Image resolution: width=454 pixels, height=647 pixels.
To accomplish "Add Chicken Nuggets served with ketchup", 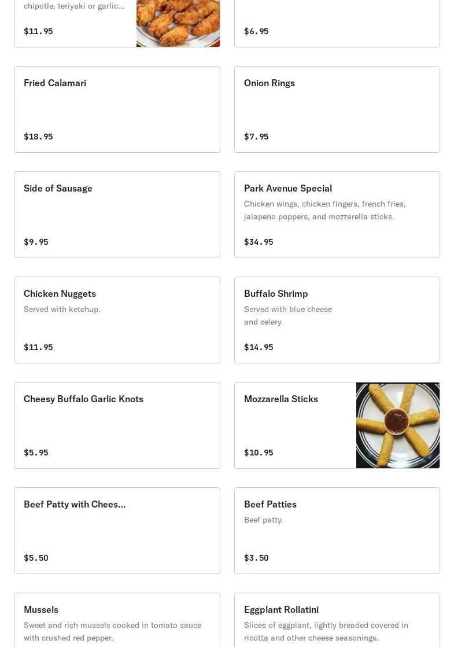I will pos(117,320).
